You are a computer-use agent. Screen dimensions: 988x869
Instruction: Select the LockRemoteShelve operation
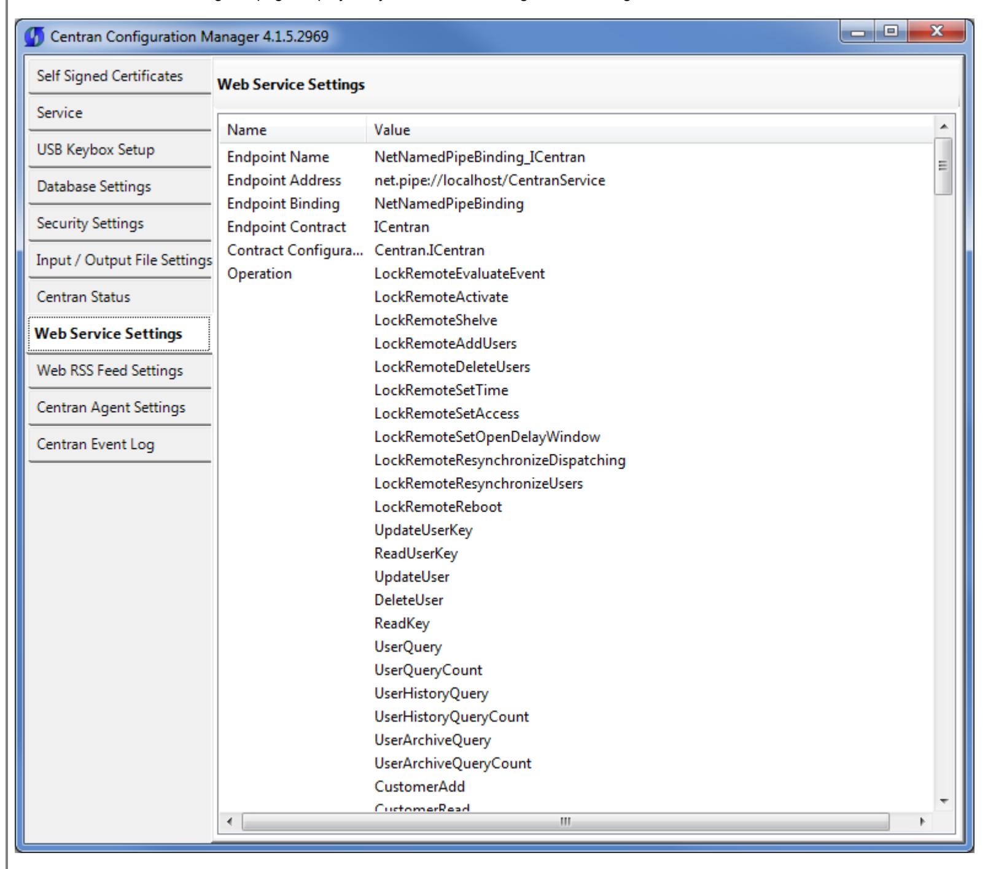point(436,321)
